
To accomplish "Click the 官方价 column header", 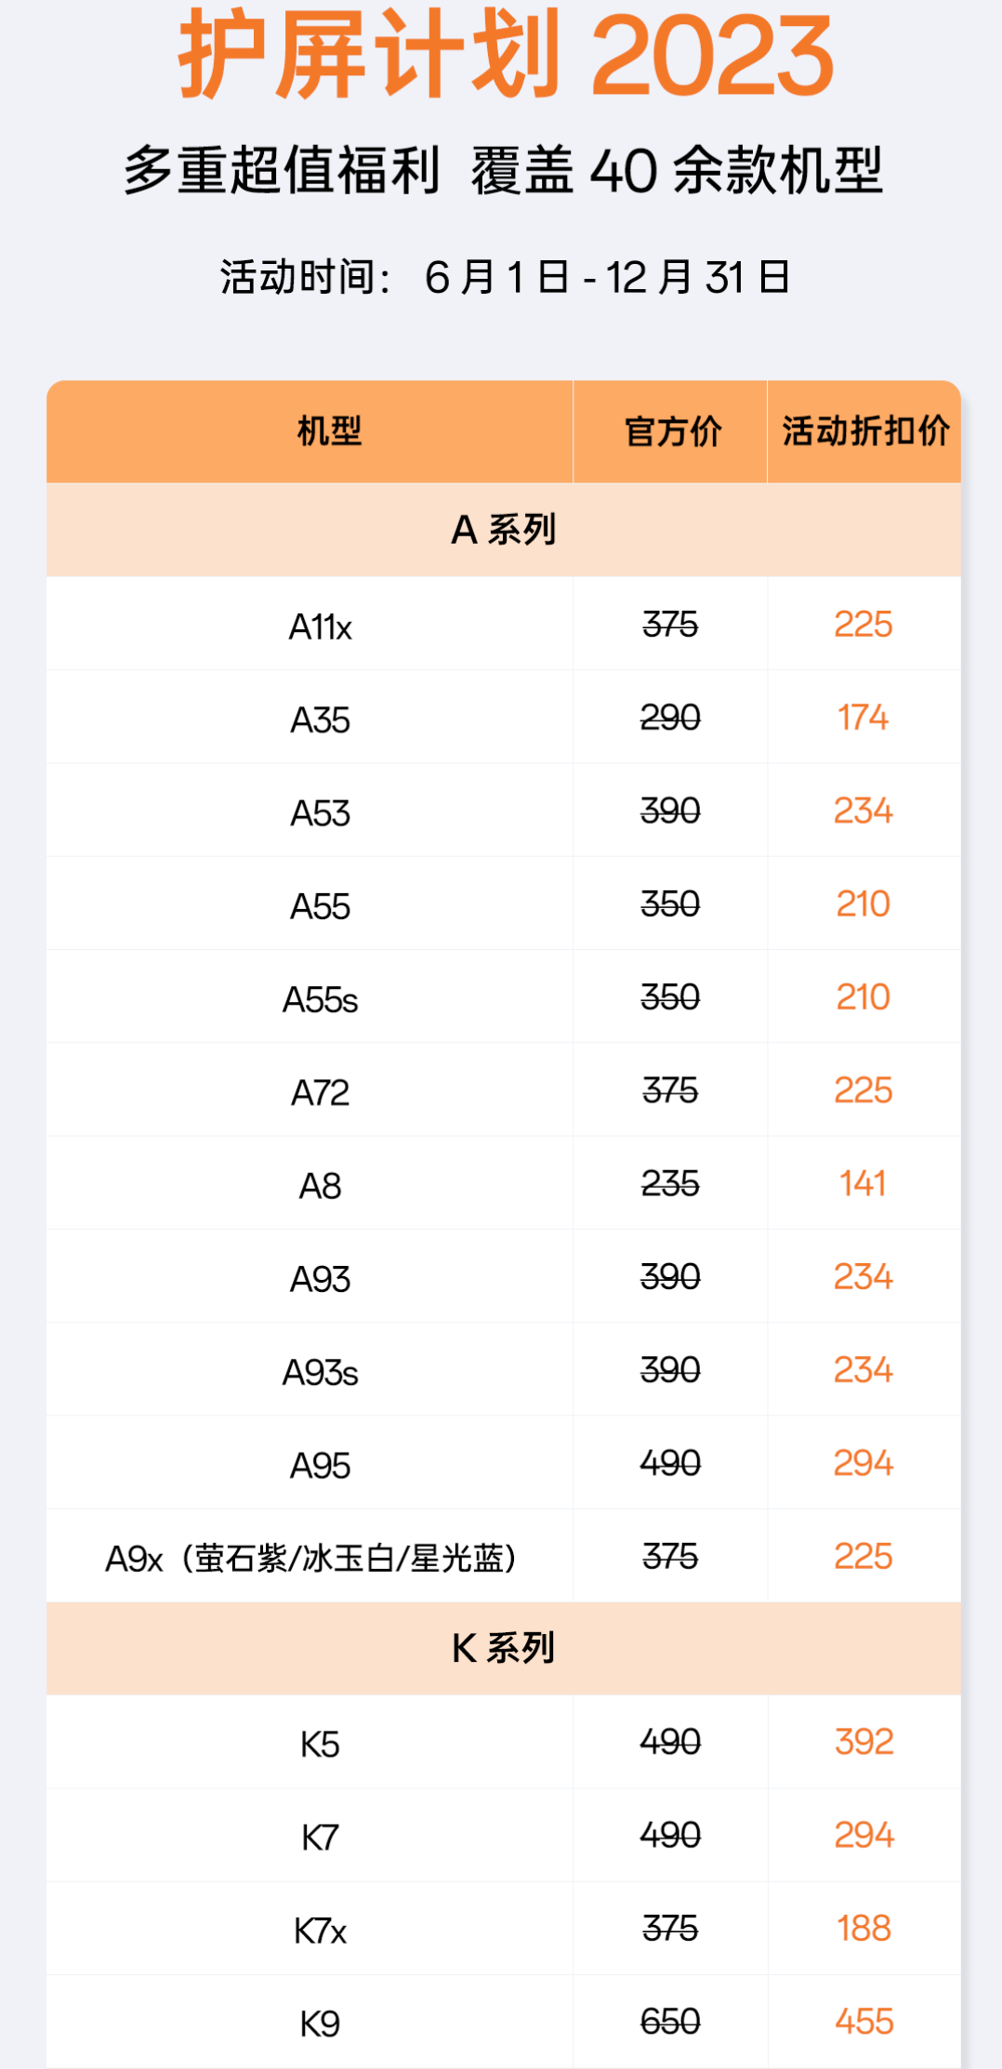I will click(672, 431).
